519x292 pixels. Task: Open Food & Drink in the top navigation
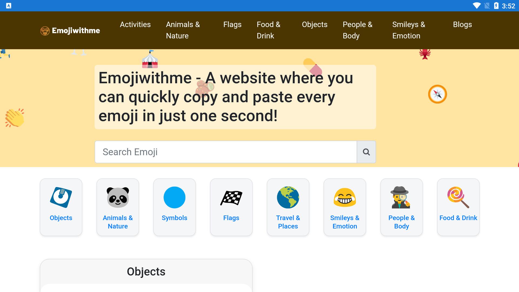268,30
